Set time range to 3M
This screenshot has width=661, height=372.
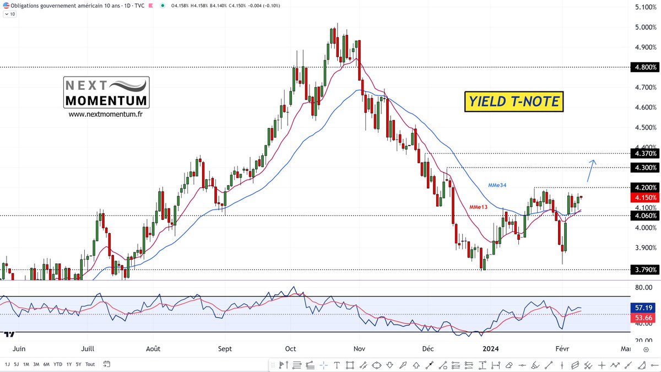click(36, 364)
